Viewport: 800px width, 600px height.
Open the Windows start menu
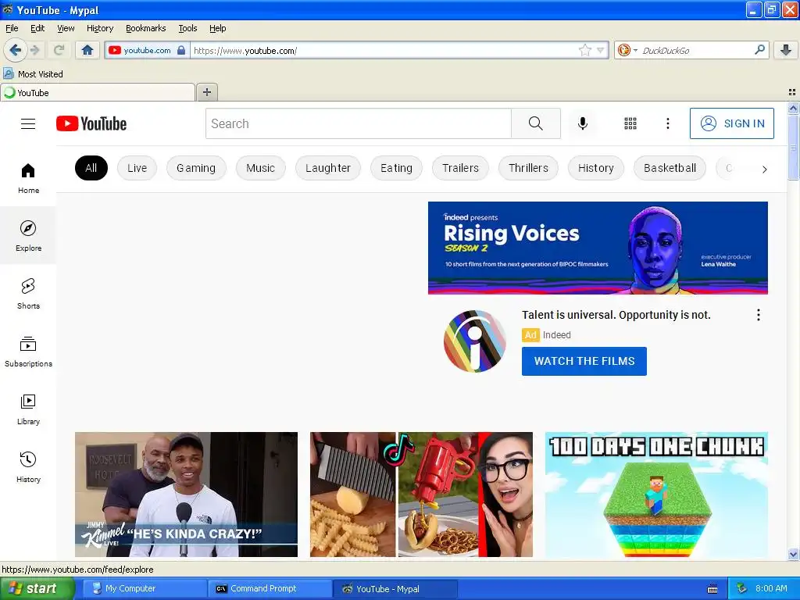37,588
